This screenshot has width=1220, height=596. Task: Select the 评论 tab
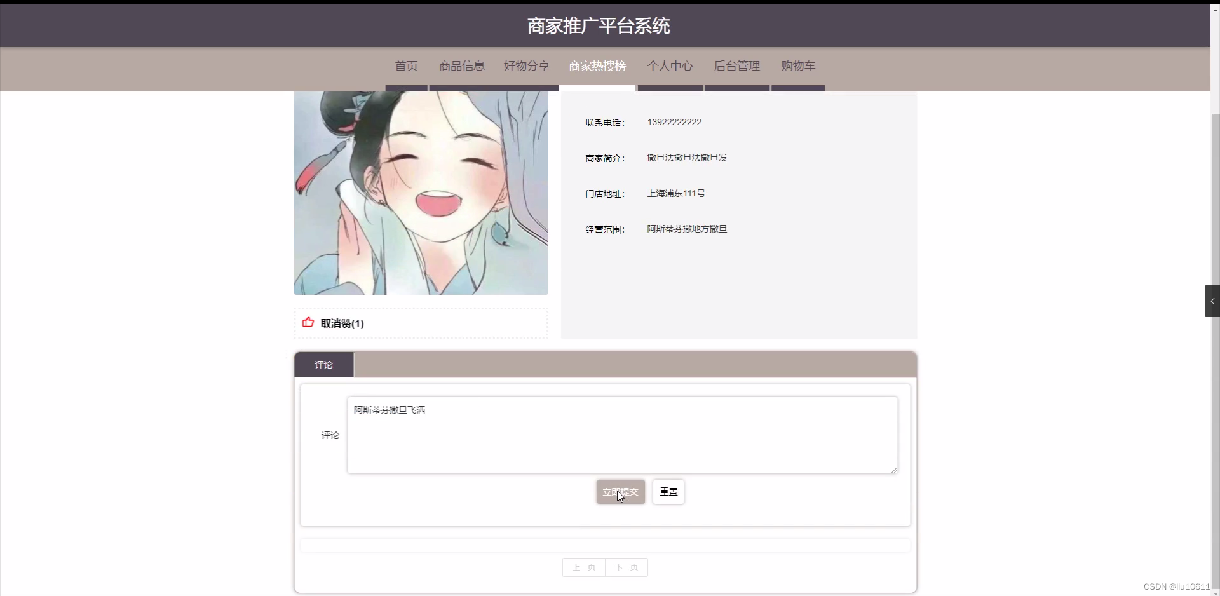pyautogui.click(x=324, y=365)
